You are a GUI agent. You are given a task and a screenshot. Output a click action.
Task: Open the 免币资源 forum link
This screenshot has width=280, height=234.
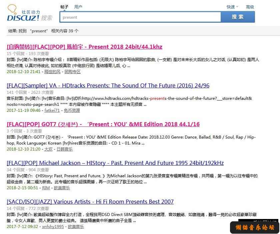[x=72, y=110]
